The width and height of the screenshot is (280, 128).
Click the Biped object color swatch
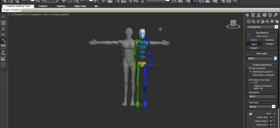click(275, 59)
